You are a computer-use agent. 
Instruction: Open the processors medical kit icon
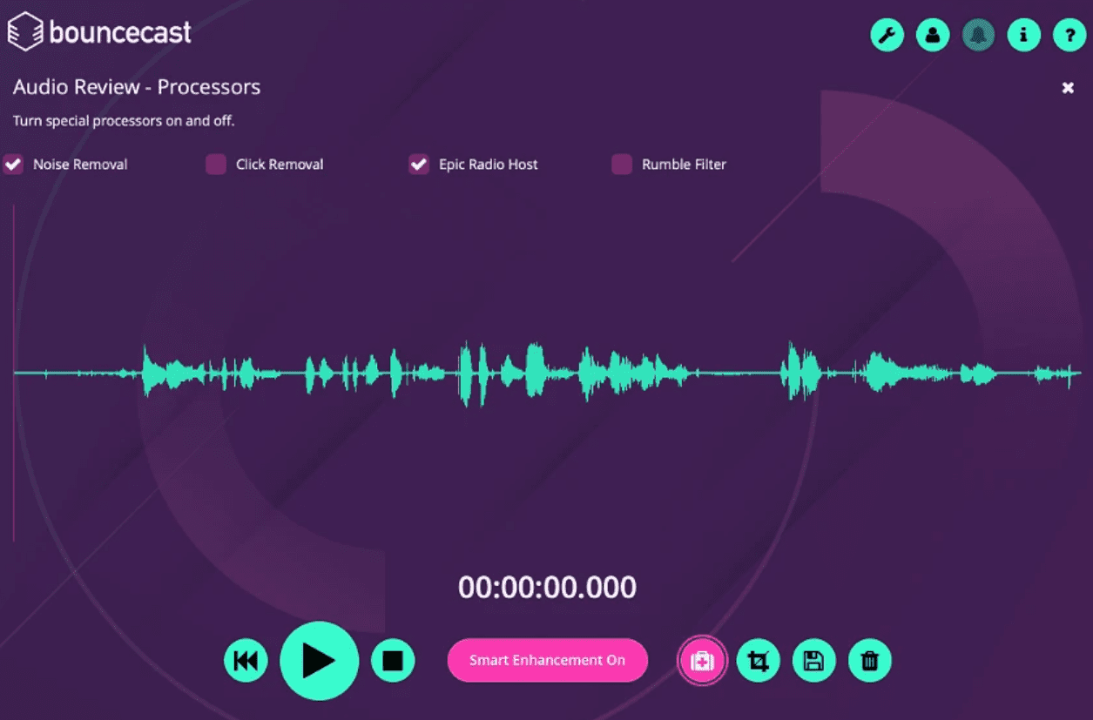coord(702,662)
